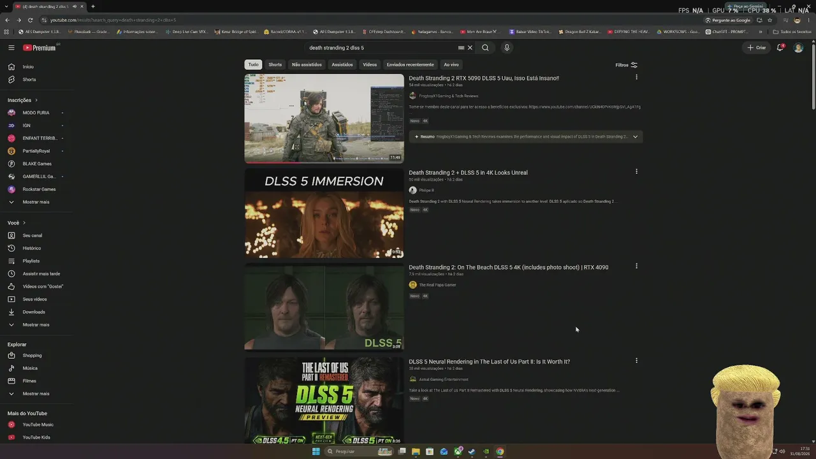This screenshot has width=816, height=459.
Task: Expand Mostrar mais under subscriptions
Action: point(36,202)
